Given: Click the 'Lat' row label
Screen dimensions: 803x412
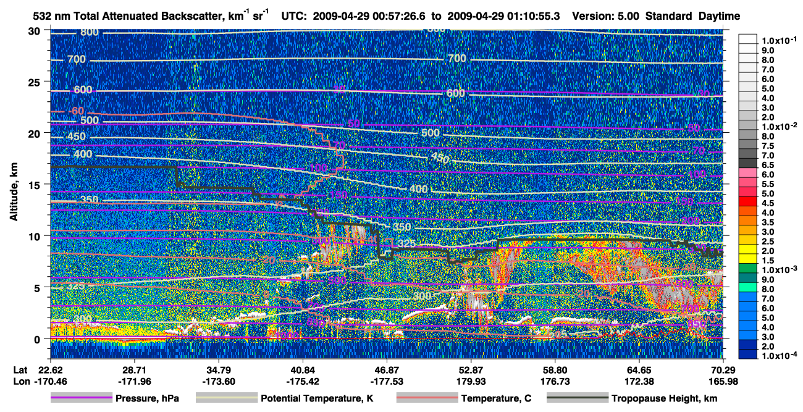Looking at the screenshot, I should point(20,371).
